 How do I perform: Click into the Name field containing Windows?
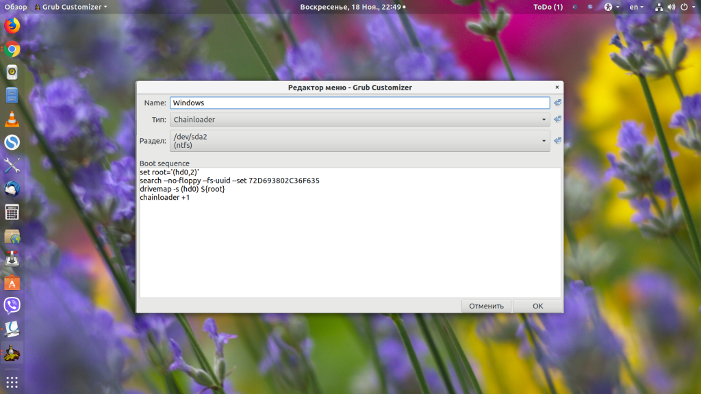click(x=359, y=103)
